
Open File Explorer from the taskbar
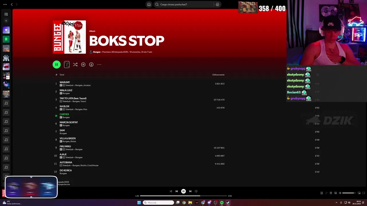[x=190, y=203]
